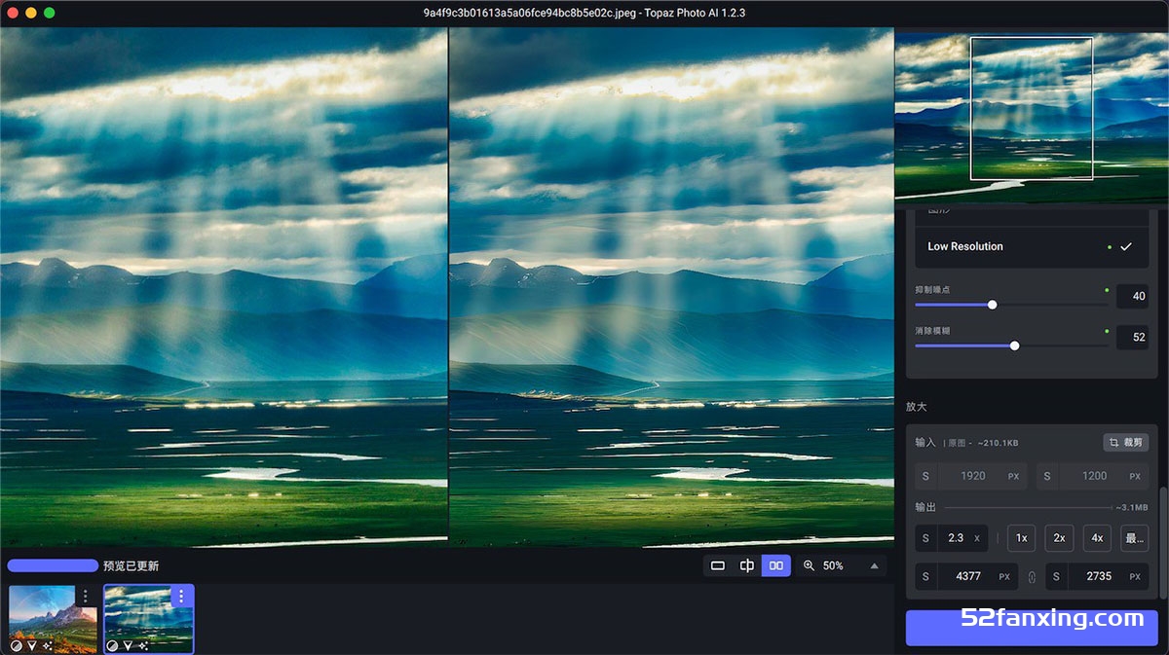Click the mask icon on sunbeam thumbnail
Image resolution: width=1169 pixels, height=655 pixels.
pos(112,645)
